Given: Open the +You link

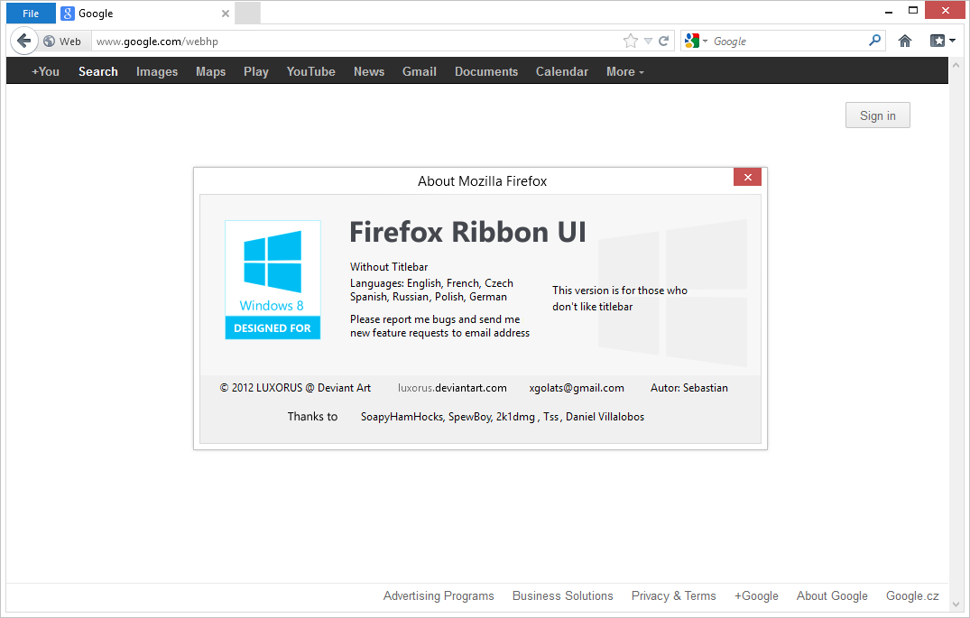Looking at the screenshot, I should [46, 72].
